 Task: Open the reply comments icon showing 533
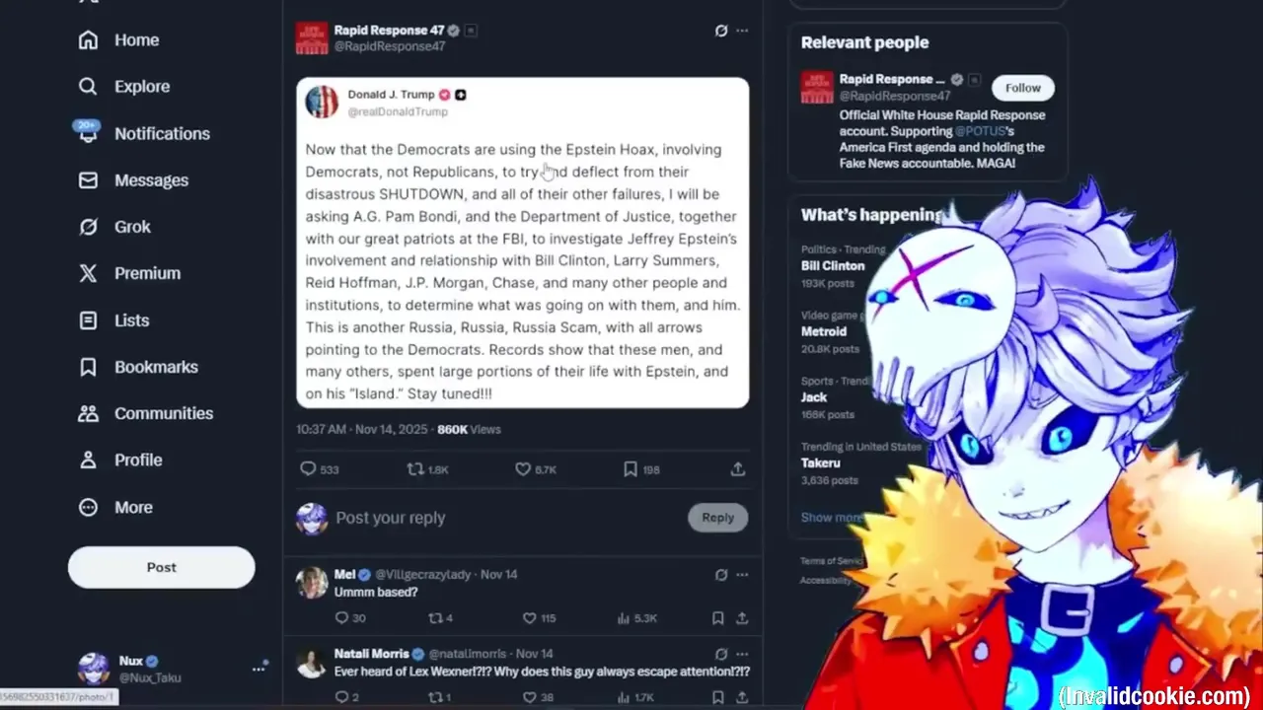pyautogui.click(x=308, y=469)
